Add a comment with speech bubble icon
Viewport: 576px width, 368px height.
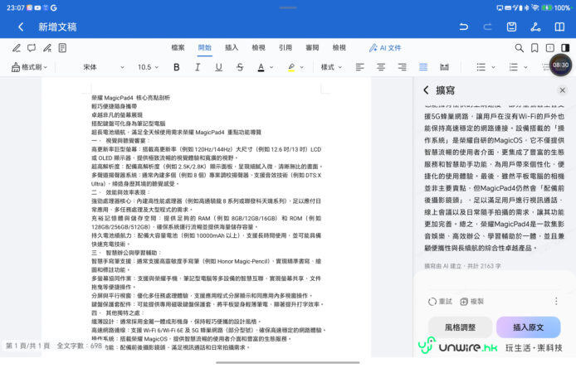[32, 48]
